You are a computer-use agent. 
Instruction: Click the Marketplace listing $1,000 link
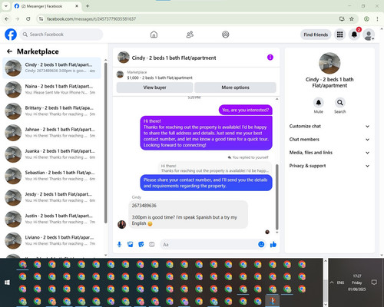(x=160, y=78)
